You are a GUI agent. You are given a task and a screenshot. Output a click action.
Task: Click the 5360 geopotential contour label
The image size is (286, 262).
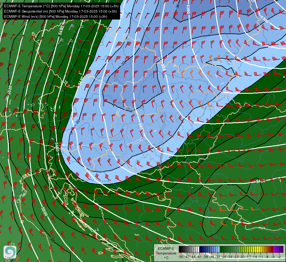tap(188, 9)
